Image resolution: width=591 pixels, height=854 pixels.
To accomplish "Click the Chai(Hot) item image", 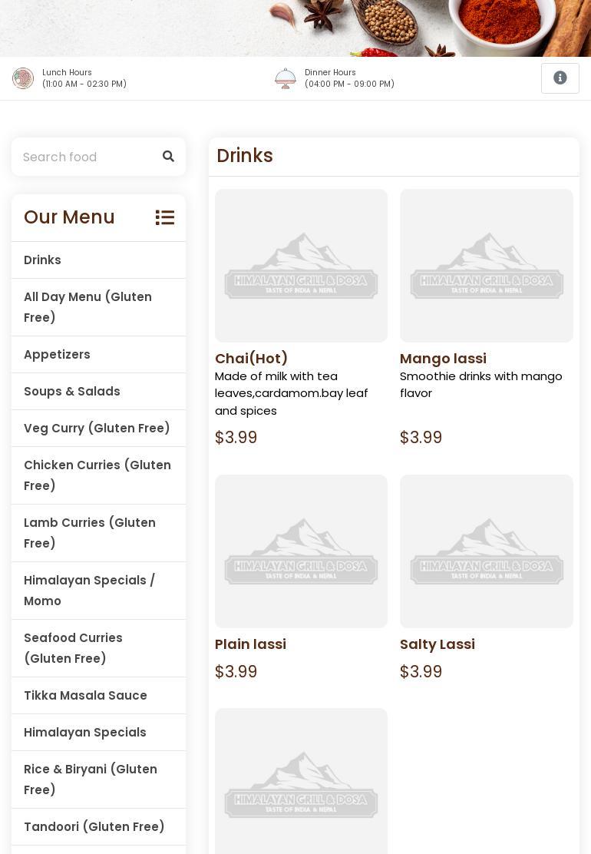I will click(301, 266).
